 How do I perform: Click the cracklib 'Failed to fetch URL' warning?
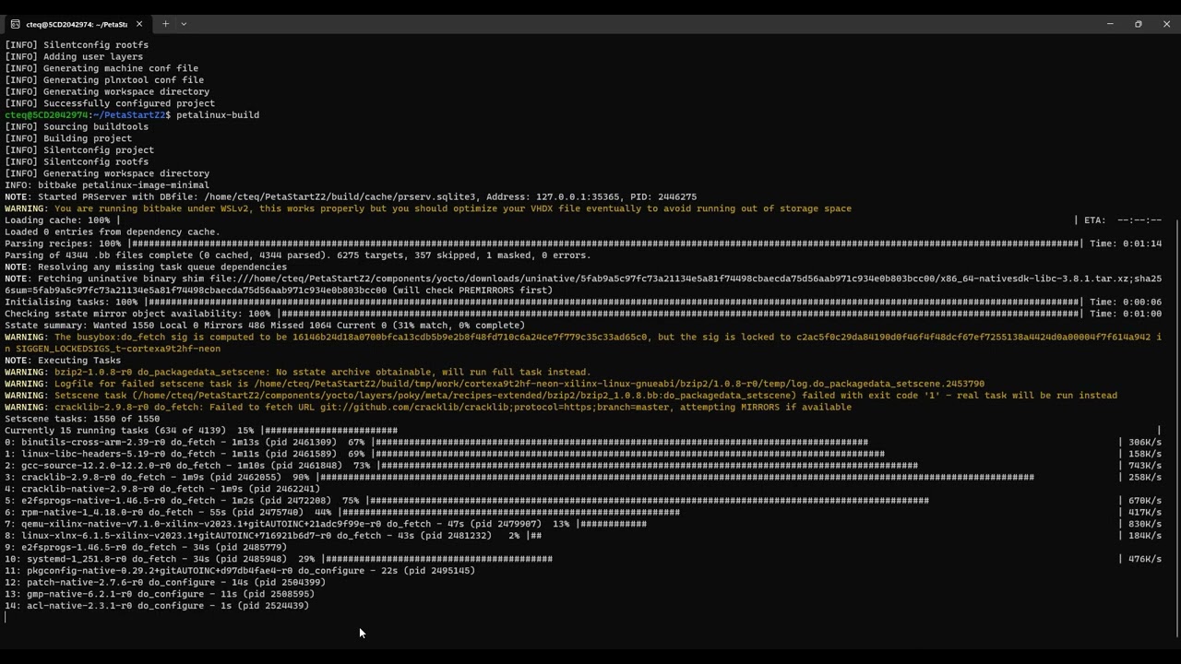point(428,407)
